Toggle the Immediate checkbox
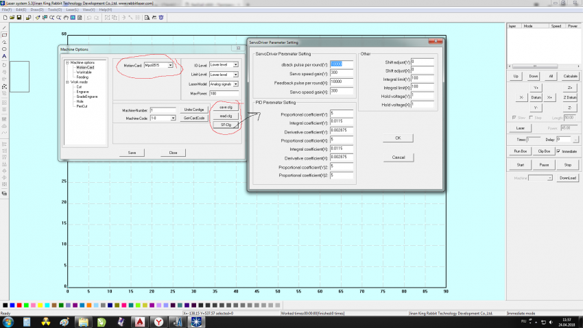Image resolution: width=583 pixels, height=328 pixels. tap(558, 151)
